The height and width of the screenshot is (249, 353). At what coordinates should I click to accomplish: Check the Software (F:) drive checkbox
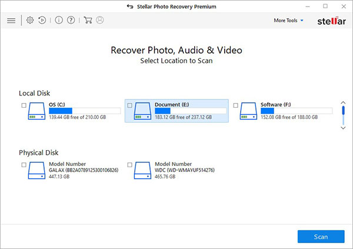click(235, 105)
